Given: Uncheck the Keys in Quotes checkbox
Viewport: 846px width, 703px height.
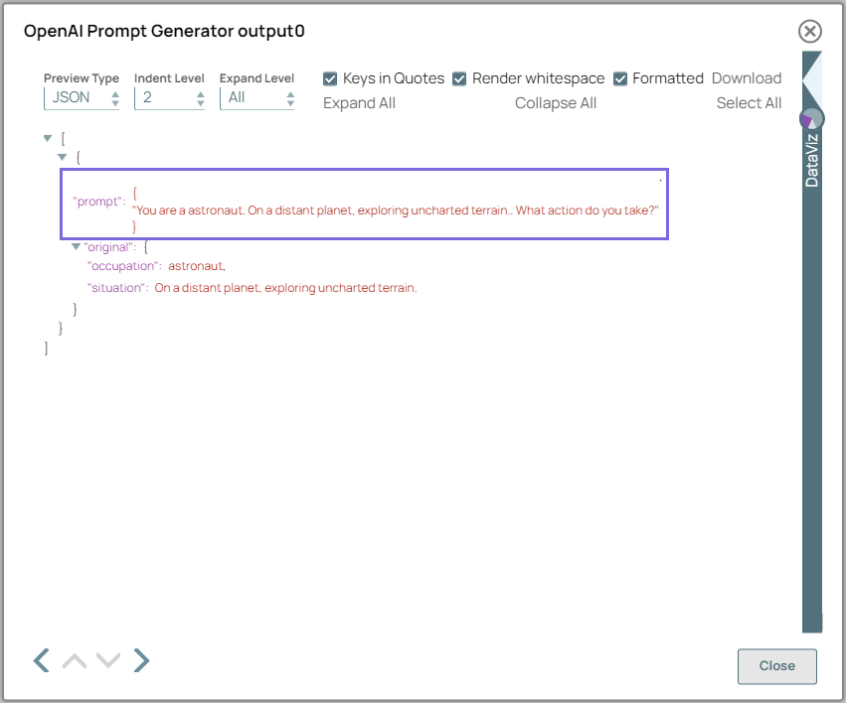Looking at the screenshot, I should click(329, 78).
